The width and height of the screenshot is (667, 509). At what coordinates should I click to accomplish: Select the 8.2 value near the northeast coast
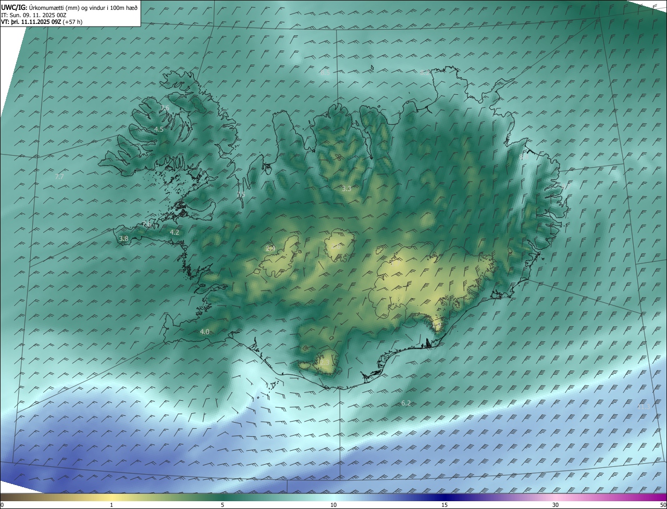425,72
